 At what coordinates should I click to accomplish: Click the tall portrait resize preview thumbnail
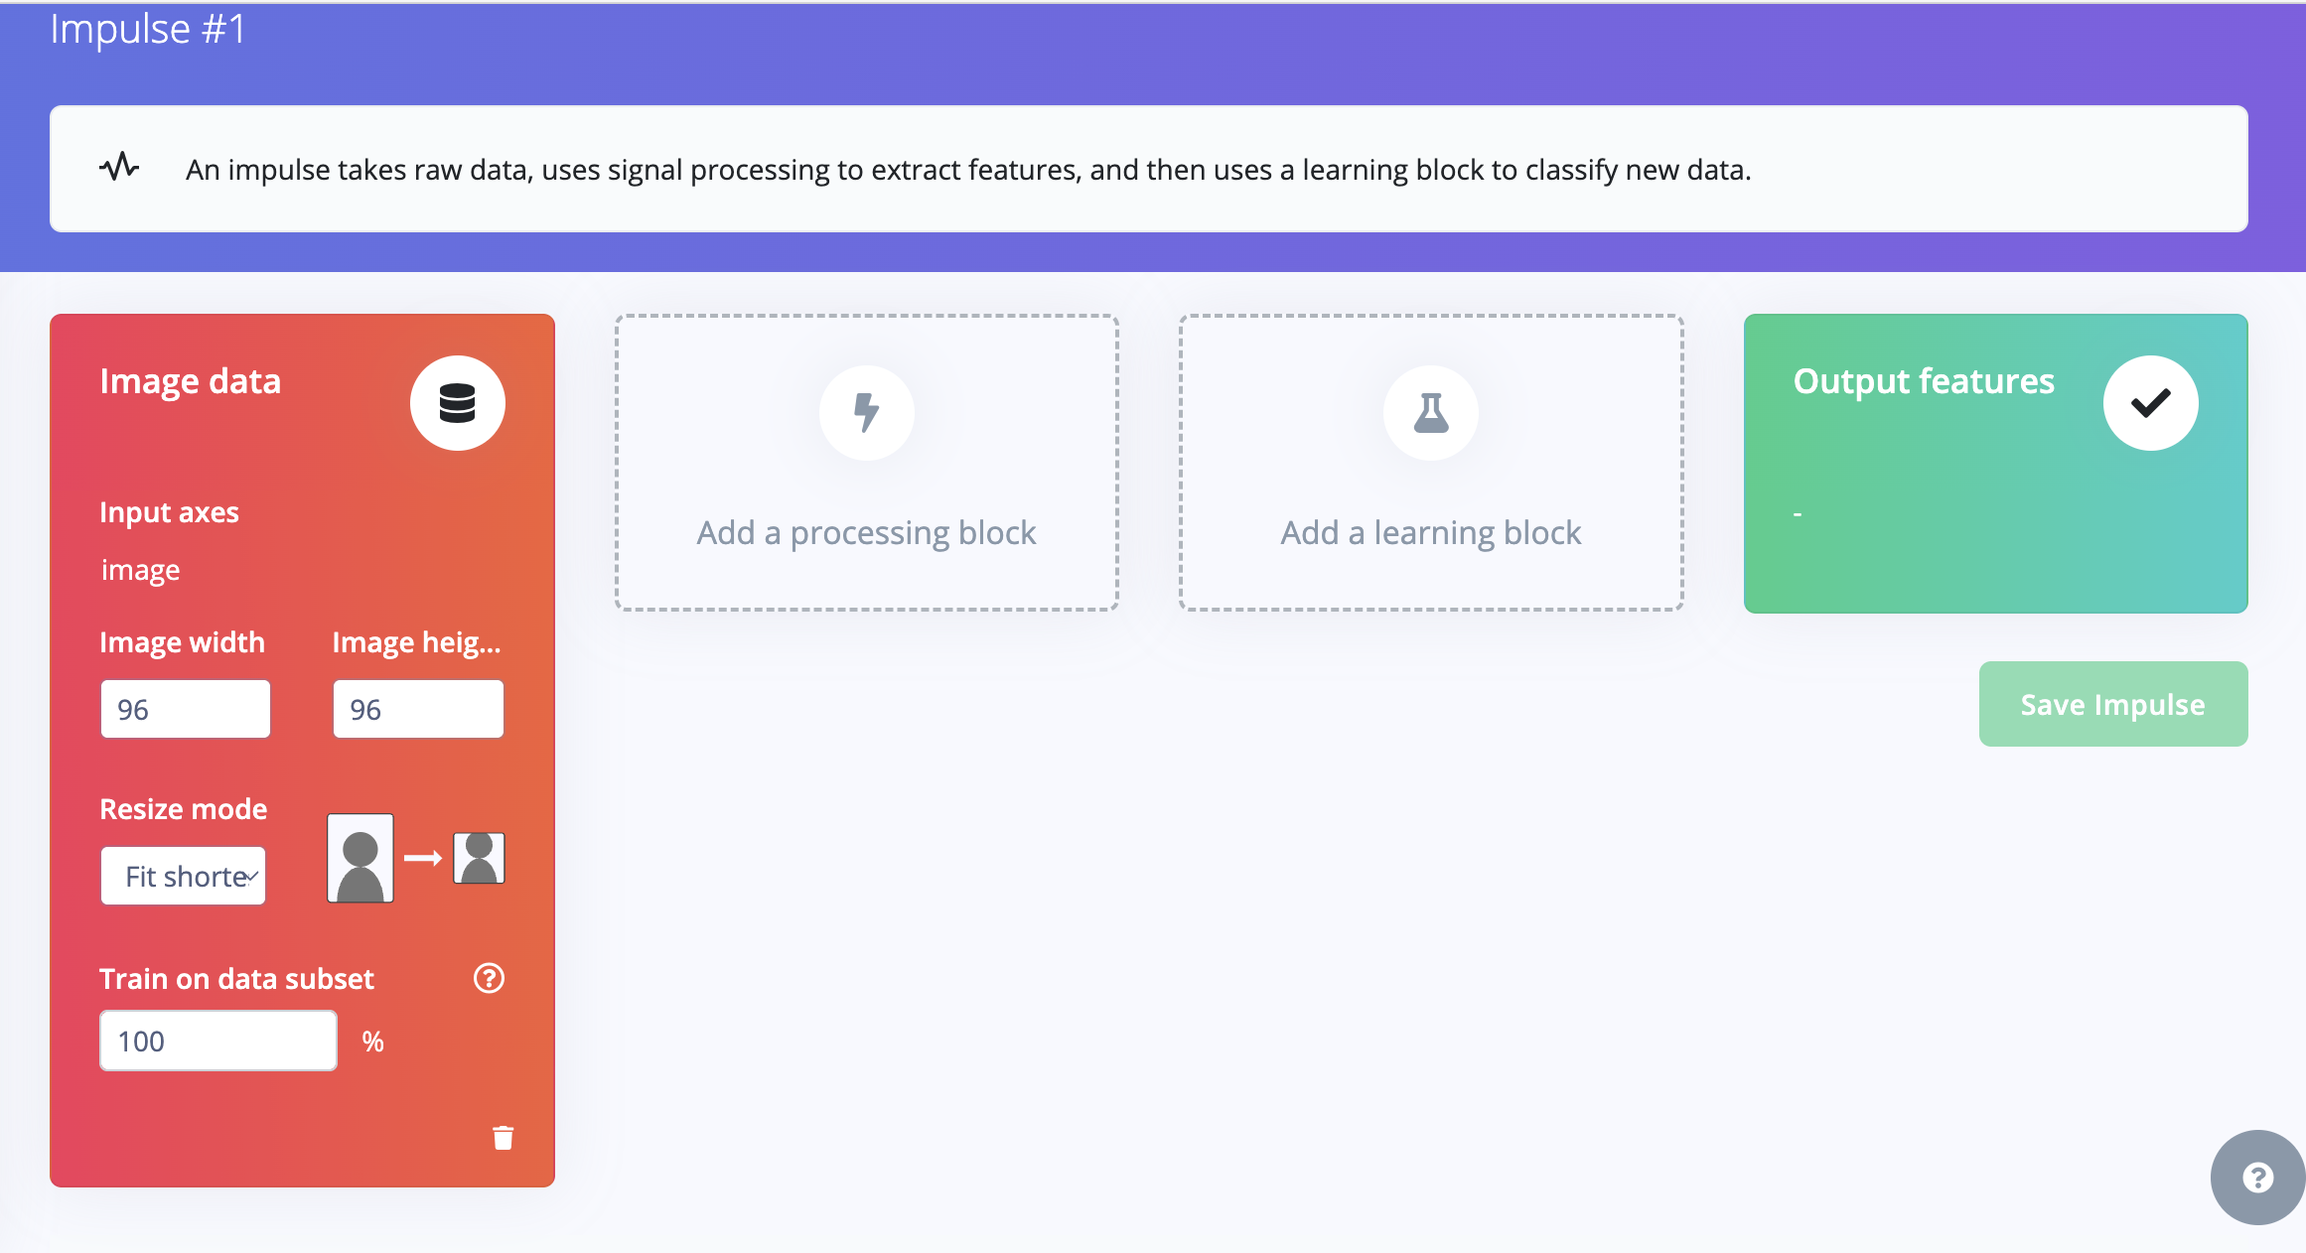pos(360,858)
